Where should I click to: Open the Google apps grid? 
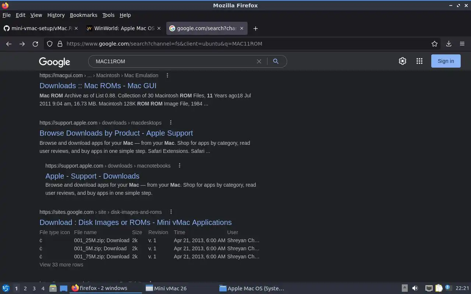click(x=419, y=61)
